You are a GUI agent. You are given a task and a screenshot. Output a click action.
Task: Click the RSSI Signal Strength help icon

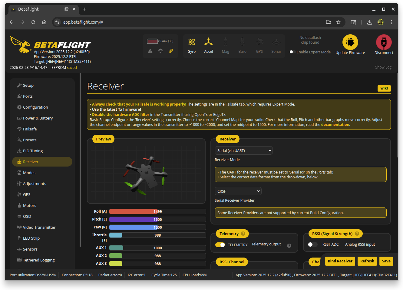(357, 234)
